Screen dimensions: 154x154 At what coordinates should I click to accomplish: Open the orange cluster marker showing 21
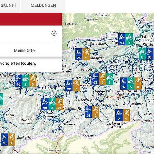coord(59,104)
